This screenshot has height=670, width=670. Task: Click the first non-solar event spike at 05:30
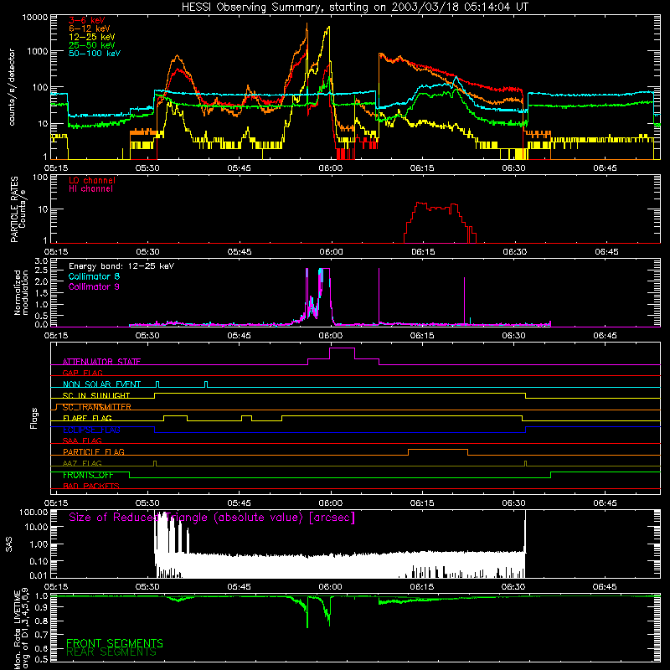(157, 384)
